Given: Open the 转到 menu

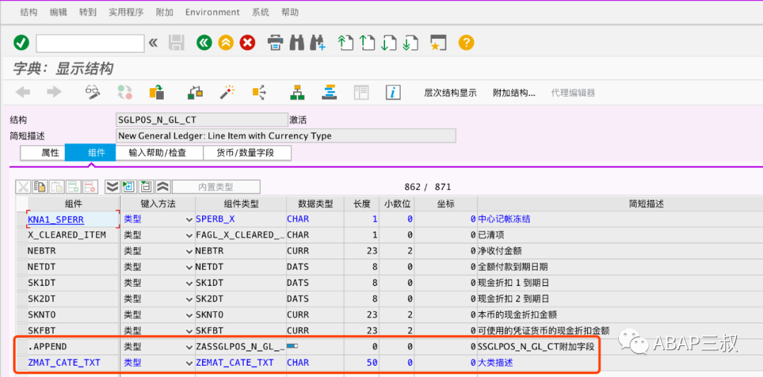Looking at the screenshot, I should 88,12.
